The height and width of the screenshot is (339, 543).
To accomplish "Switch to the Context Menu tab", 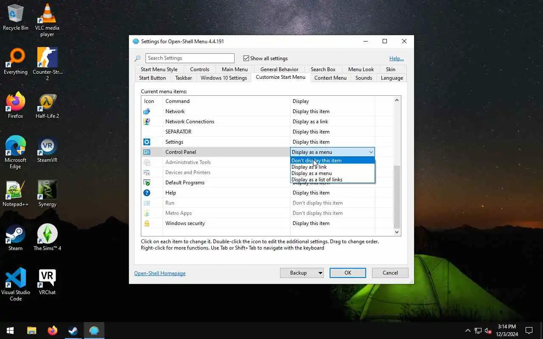I will pyautogui.click(x=330, y=78).
